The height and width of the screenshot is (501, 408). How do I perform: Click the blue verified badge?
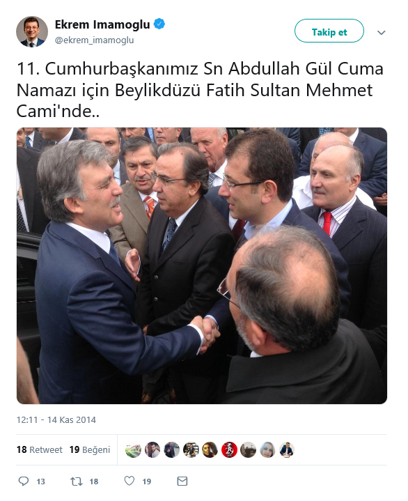click(159, 24)
